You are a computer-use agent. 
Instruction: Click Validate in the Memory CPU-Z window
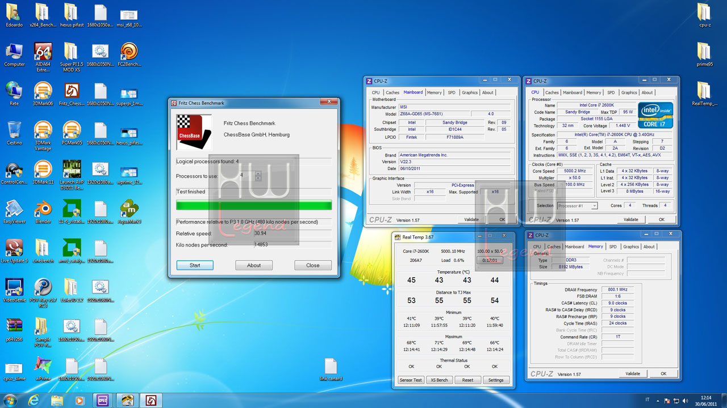pyautogui.click(x=633, y=373)
